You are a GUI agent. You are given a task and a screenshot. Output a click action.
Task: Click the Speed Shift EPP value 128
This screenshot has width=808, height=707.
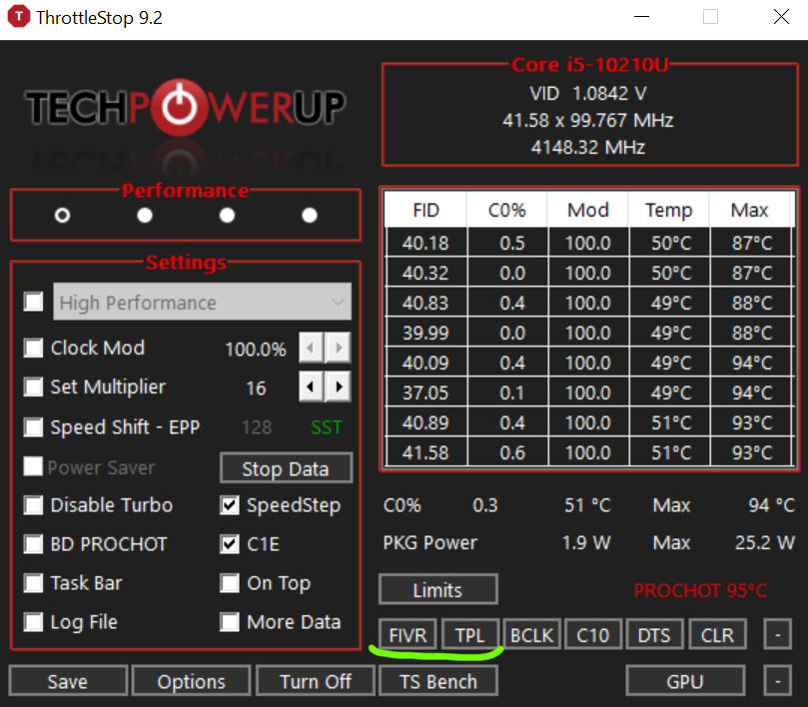point(257,427)
